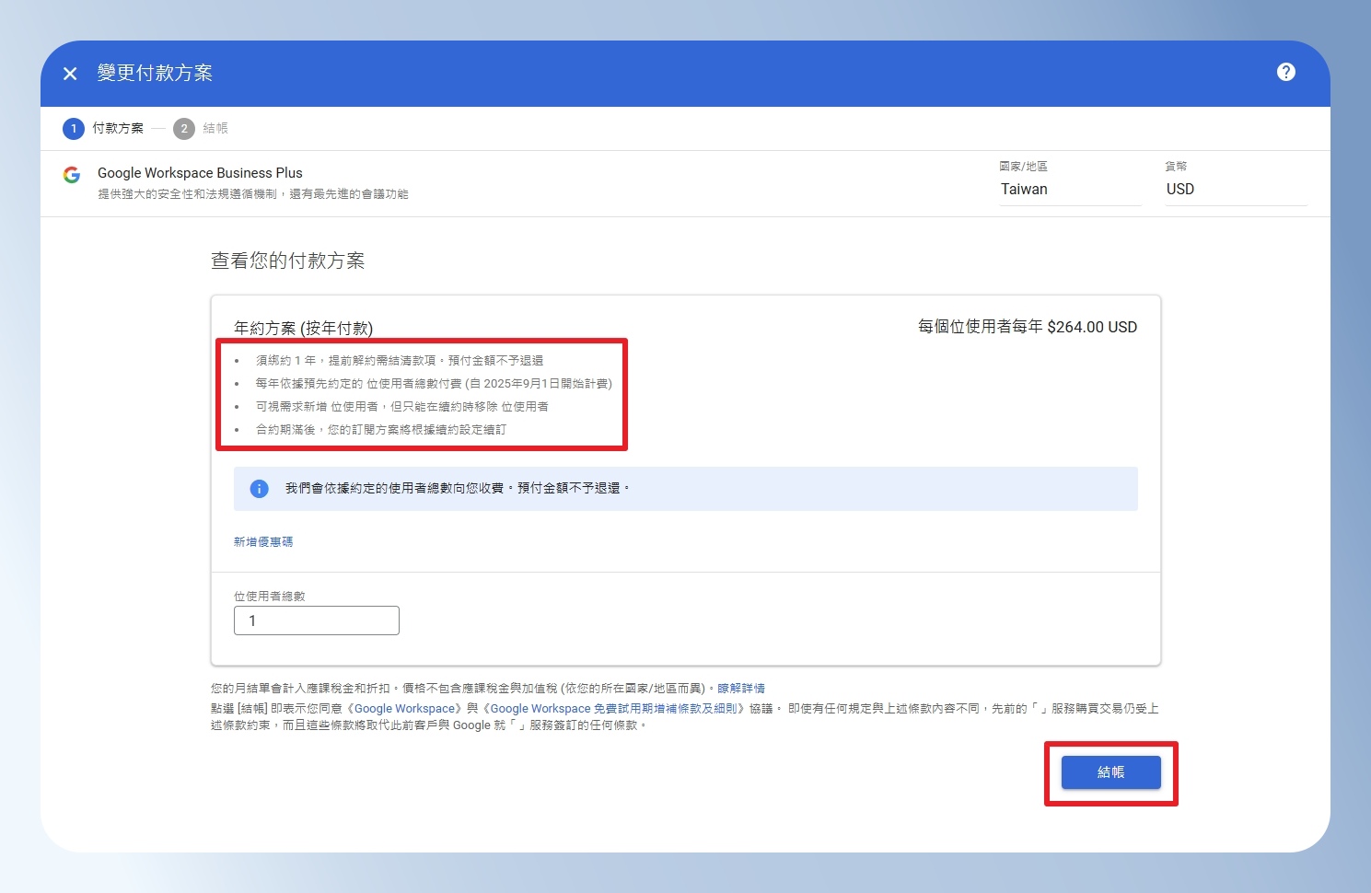Click the bullet mentioning 2025年9月1日
This screenshot has width=1371, height=893.
[x=434, y=384]
